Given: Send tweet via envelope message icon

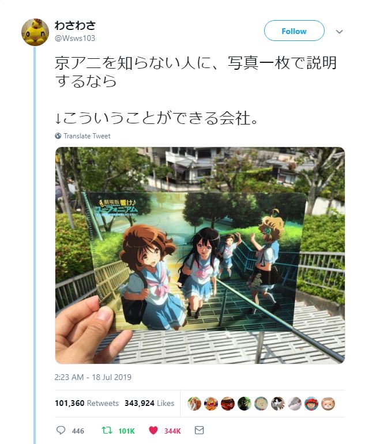Looking at the screenshot, I should click(x=199, y=430).
